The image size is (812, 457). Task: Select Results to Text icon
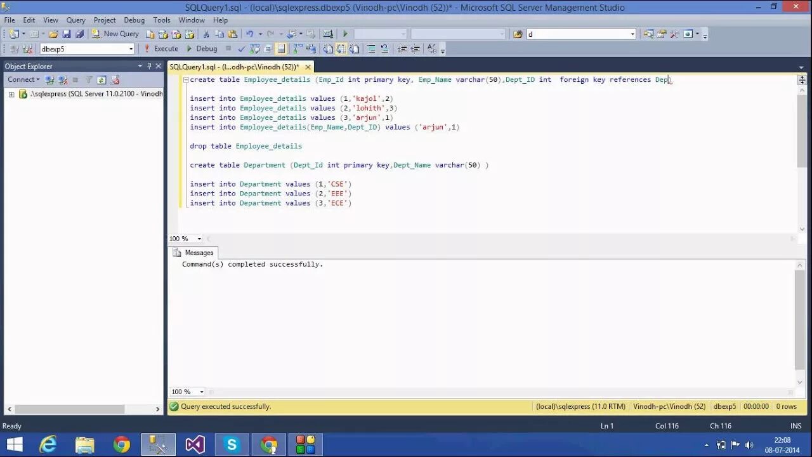point(328,48)
